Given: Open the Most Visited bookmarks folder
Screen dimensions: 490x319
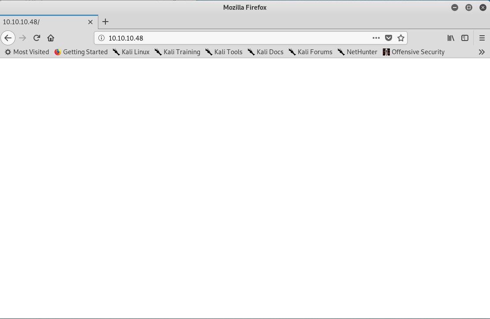Looking at the screenshot, I should [x=27, y=52].
